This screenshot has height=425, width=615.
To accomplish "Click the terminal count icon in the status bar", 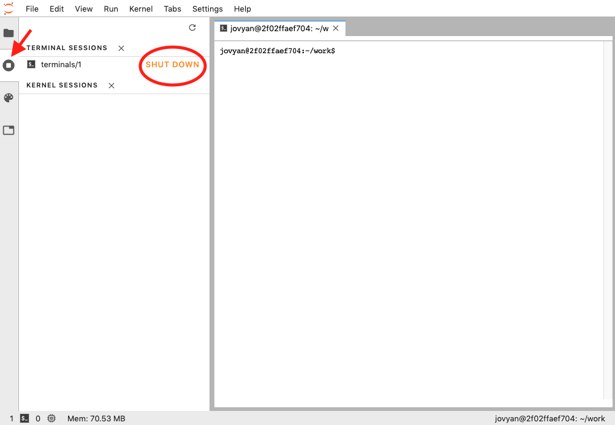I will [25, 418].
